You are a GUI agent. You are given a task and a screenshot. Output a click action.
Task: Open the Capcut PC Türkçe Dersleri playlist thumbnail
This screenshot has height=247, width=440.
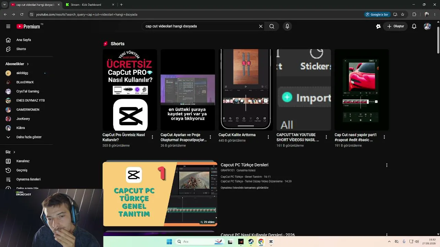click(x=160, y=194)
